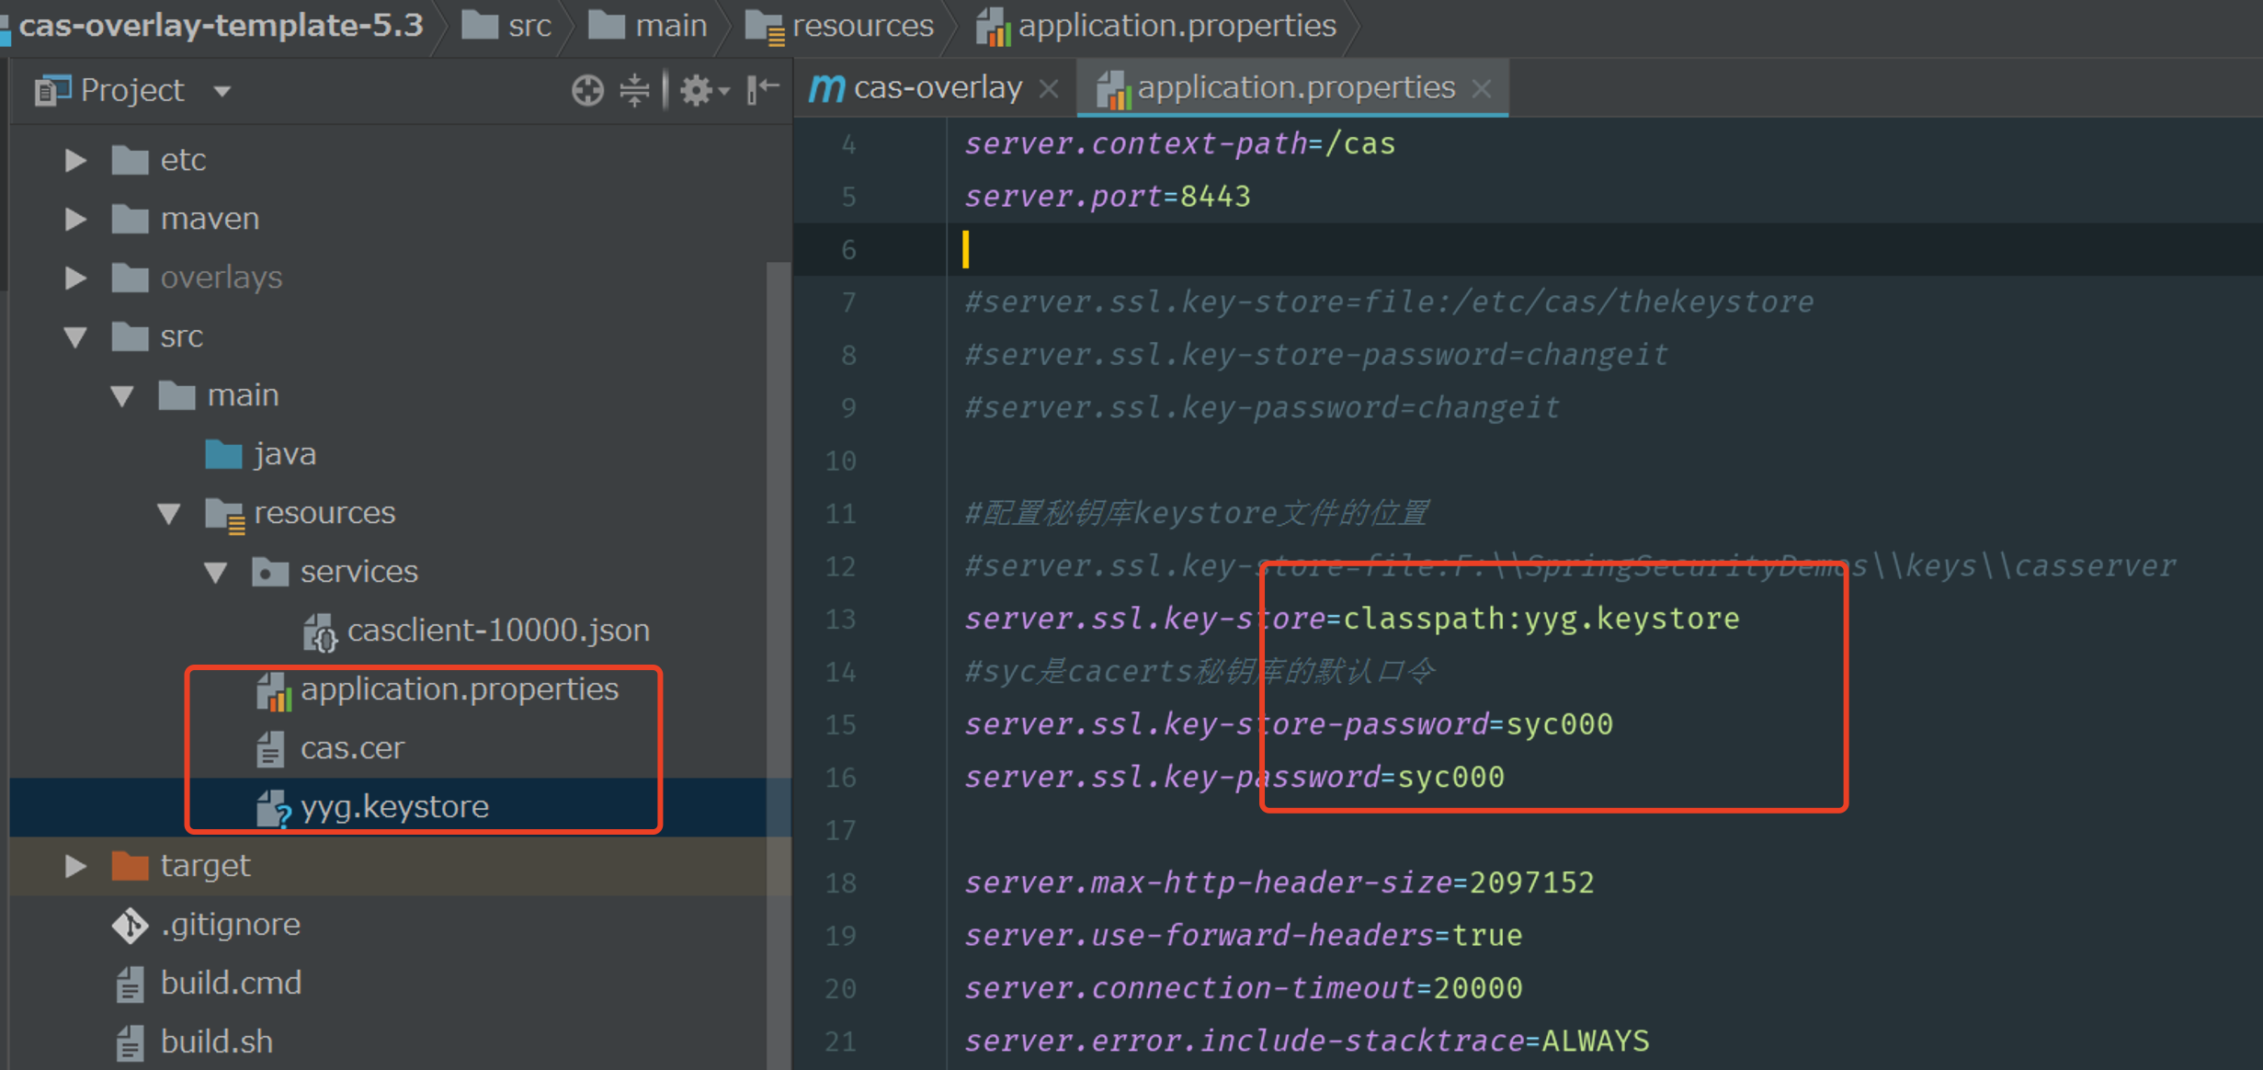
Task: Collapse the src folder in the tree
Action: click(x=74, y=336)
